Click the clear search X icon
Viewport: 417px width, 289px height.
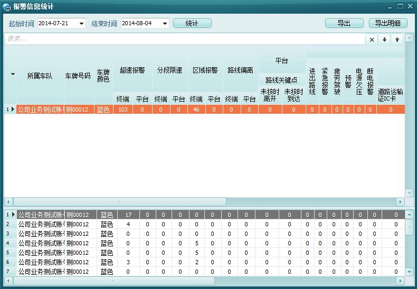pos(372,39)
